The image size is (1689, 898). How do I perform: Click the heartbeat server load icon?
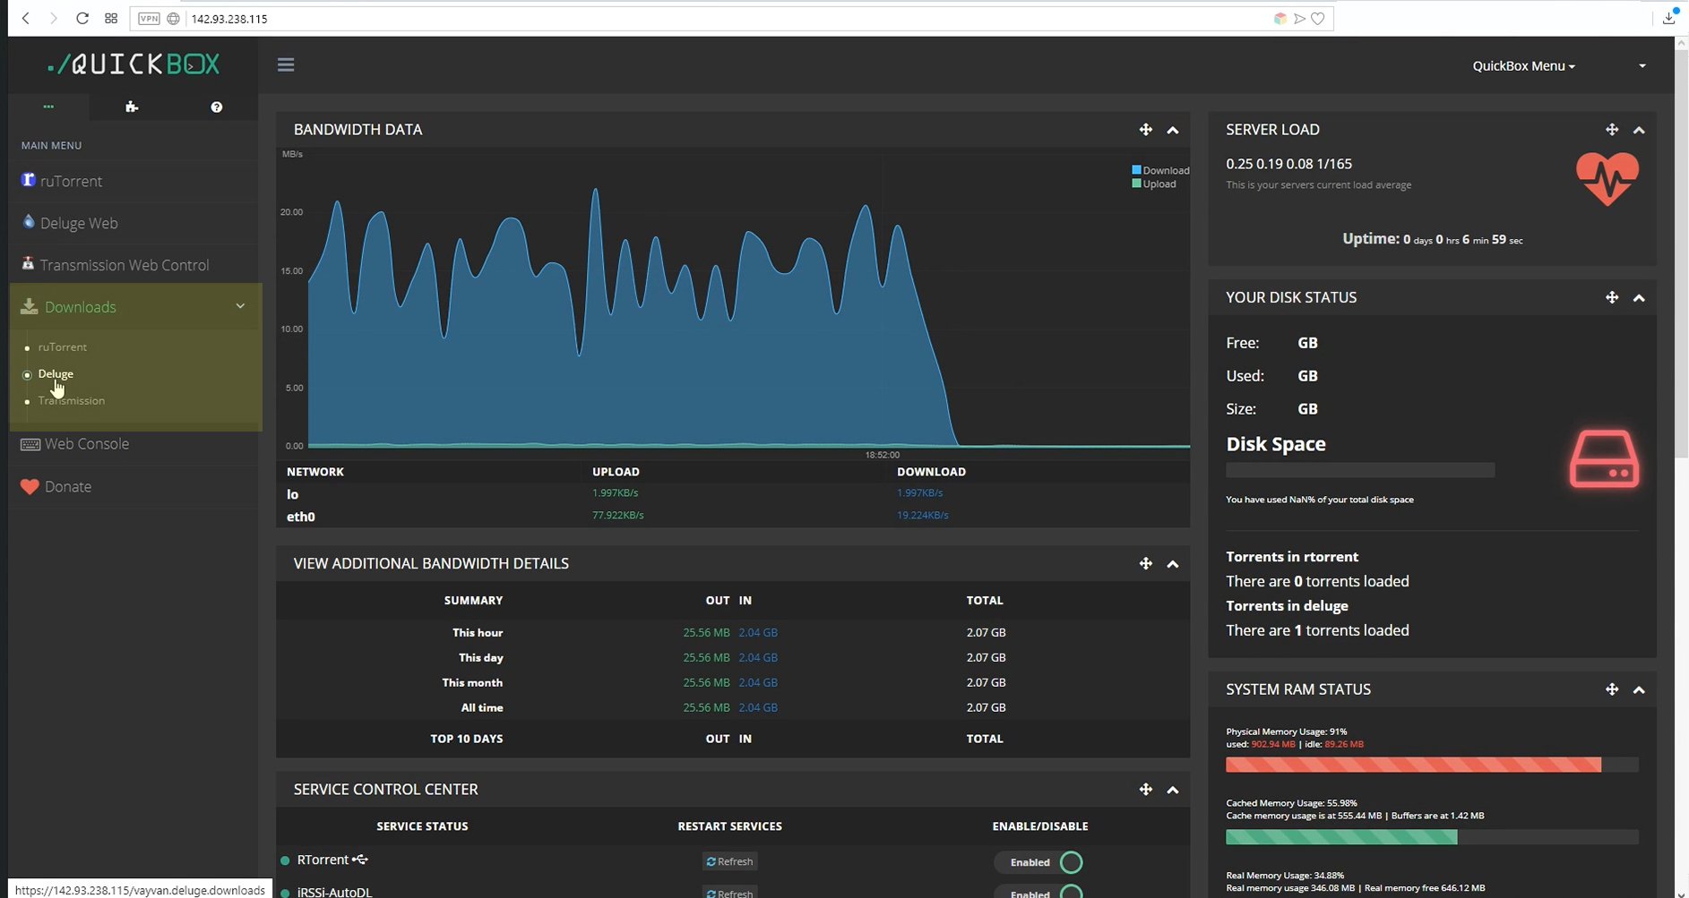pos(1607,178)
